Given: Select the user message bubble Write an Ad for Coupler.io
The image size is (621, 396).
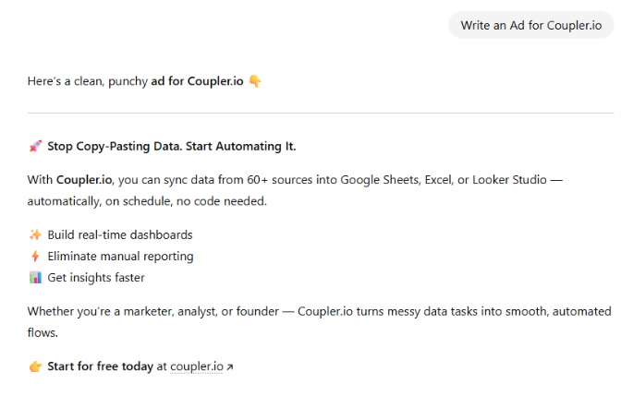Looking at the screenshot, I should pos(530,25).
